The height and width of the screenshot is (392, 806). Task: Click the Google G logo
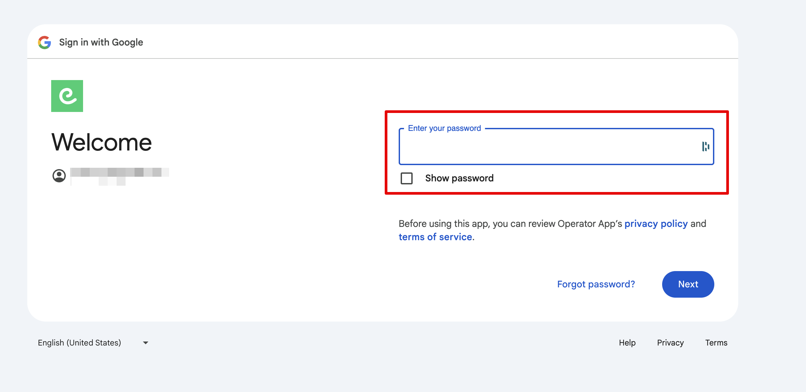[45, 43]
